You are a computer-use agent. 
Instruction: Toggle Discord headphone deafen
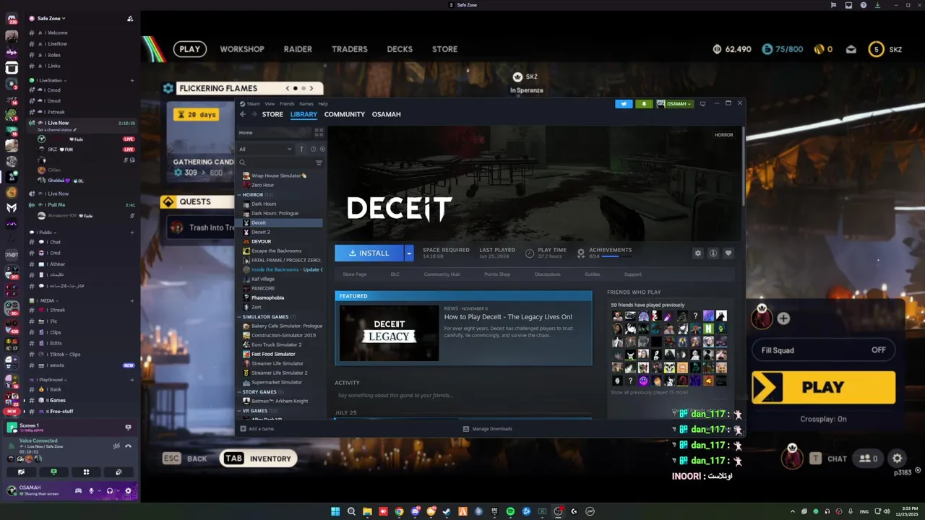(109, 490)
